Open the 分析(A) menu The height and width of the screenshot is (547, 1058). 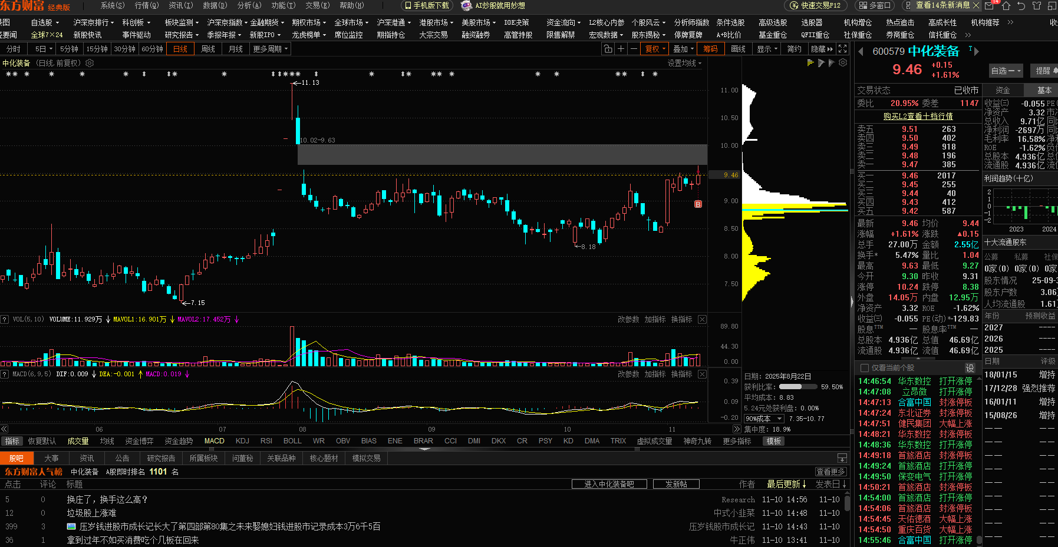coord(249,5)
